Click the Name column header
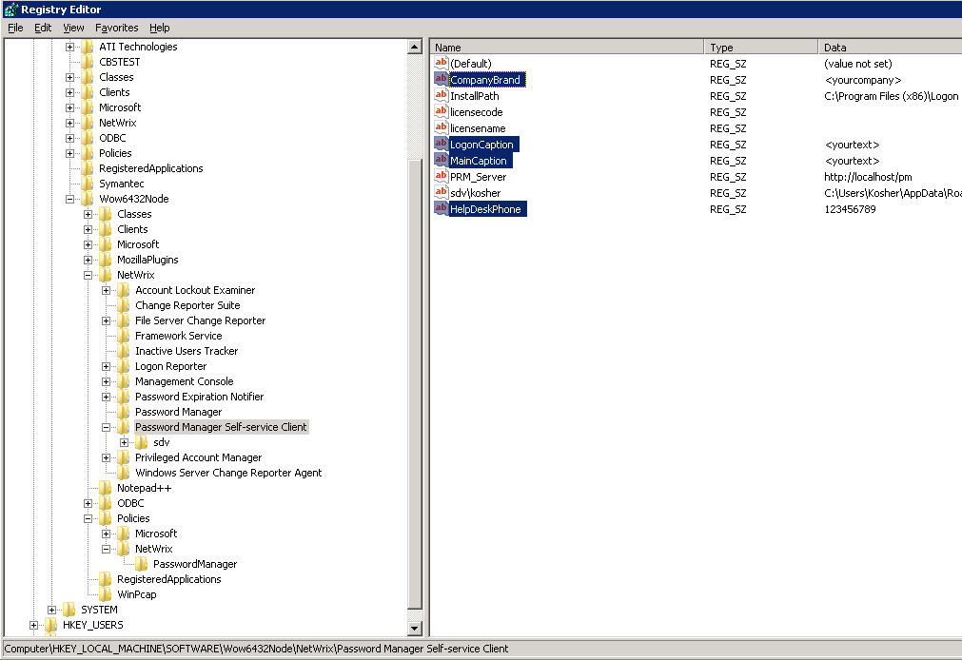The image size is (962, 660). point(567,47)
